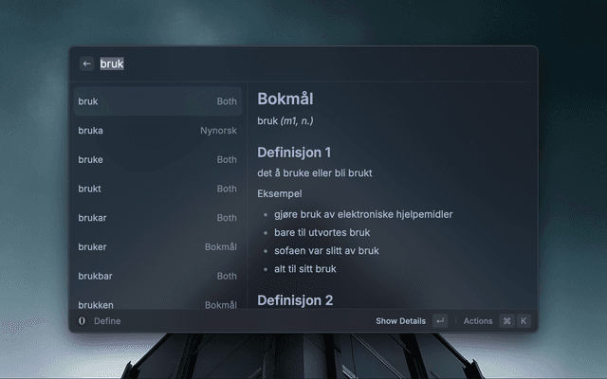The image size is (607, 379).
Task: Select the 'bruk' result row
Action: pos(157,101)
